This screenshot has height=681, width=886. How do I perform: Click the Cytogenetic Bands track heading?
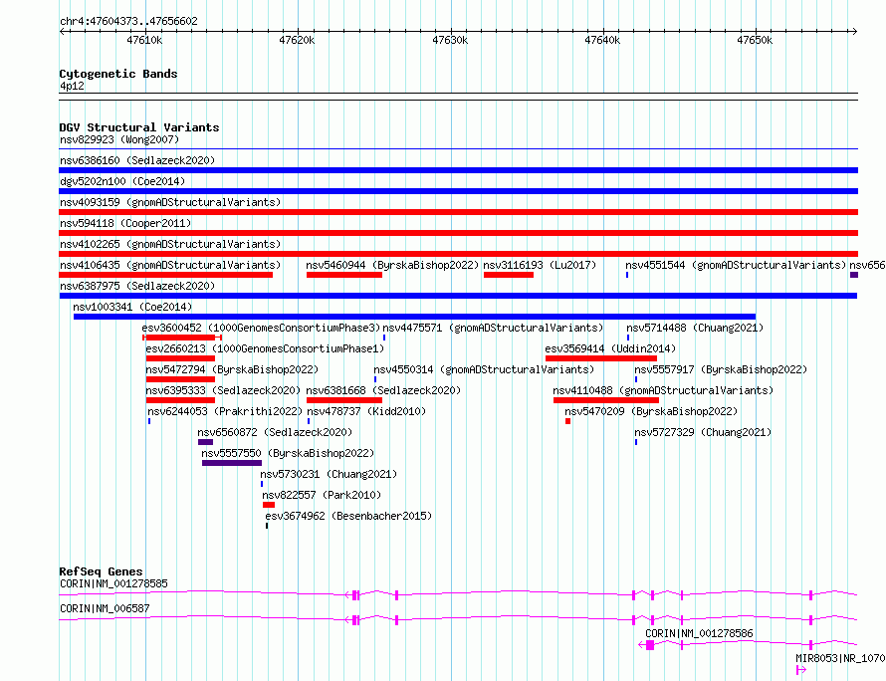coord(118,74)
